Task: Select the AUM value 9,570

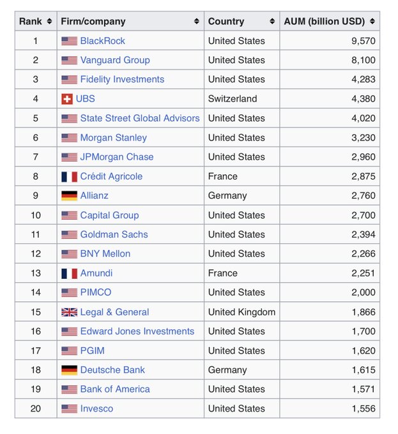Action: 363,41
